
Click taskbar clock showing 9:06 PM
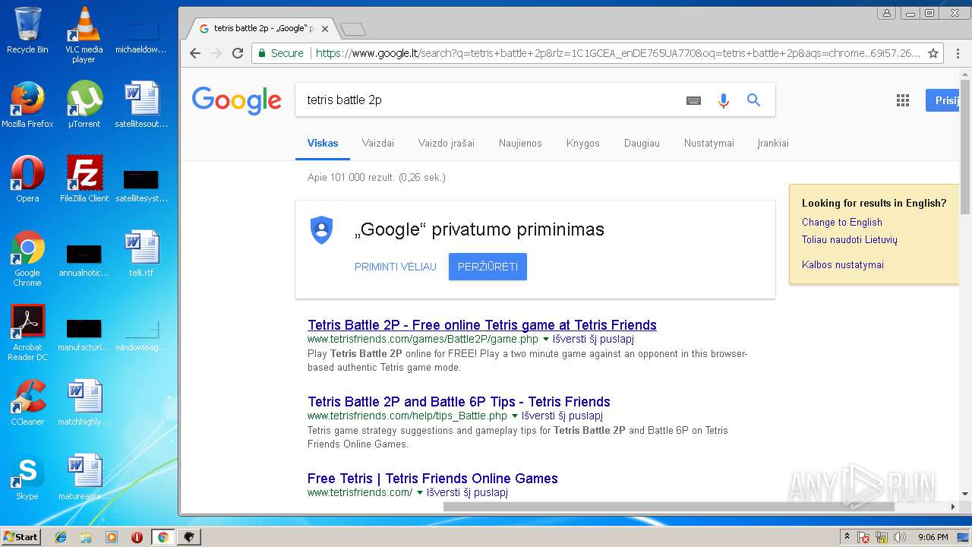(933, 537)
